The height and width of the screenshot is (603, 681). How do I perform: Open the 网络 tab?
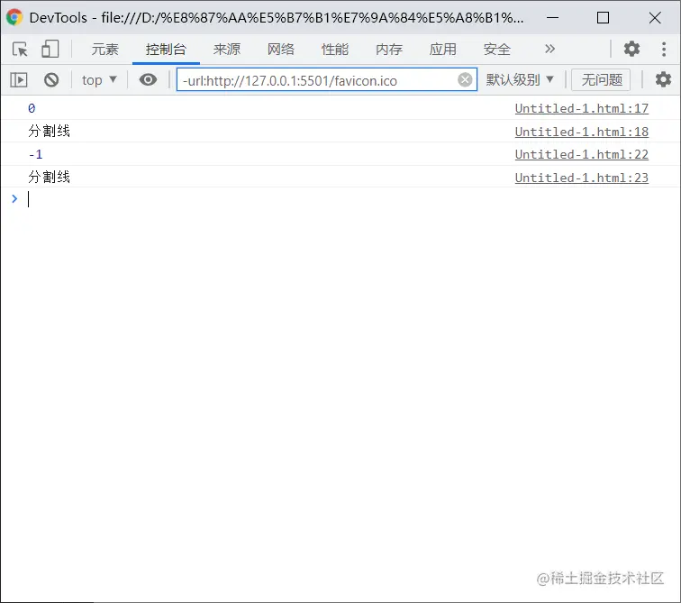[280, 49]
